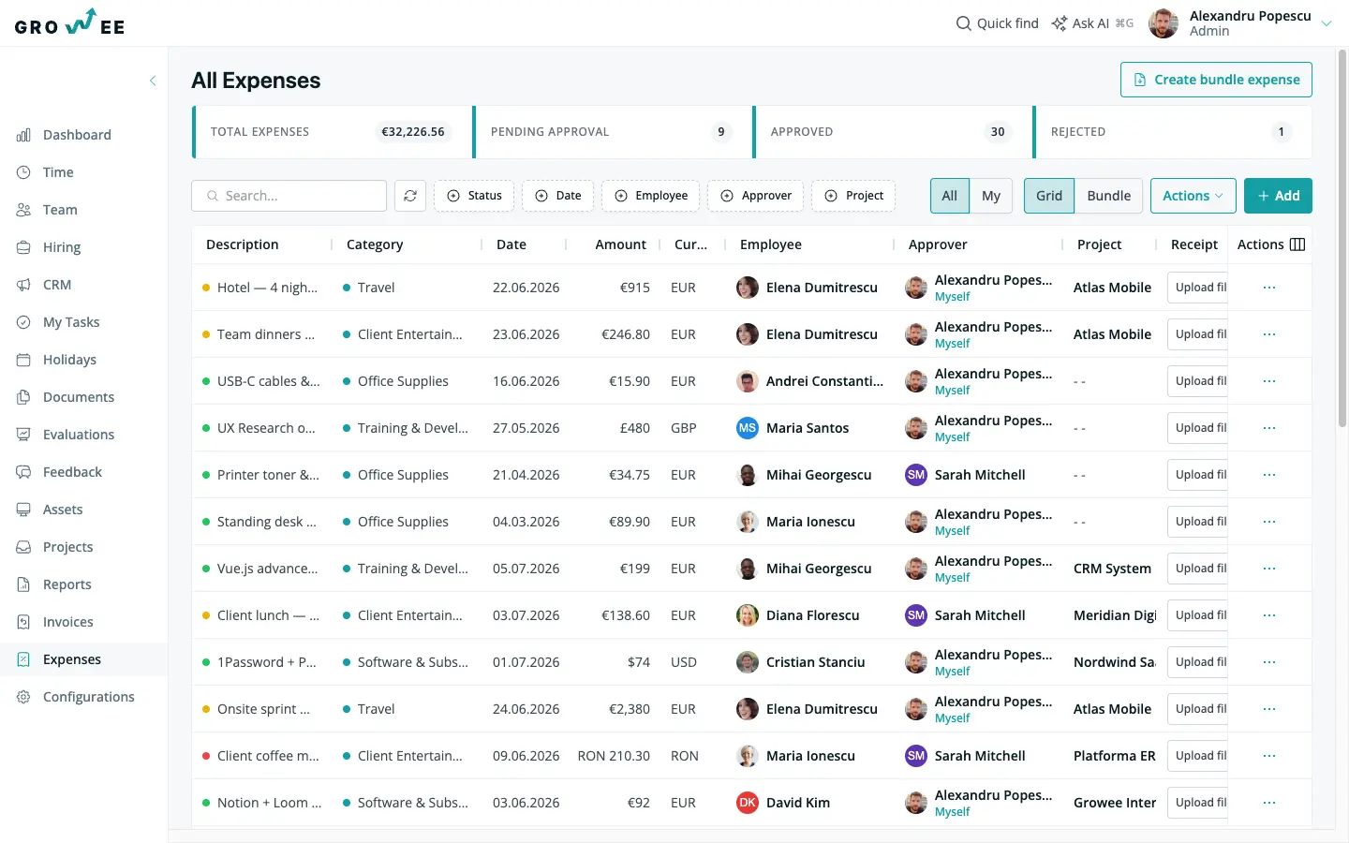The width and height of the screenshot is (1349, 843).
Task: Upload receipt for Onsite sprint row
Action: click(x=1198, y=709)
